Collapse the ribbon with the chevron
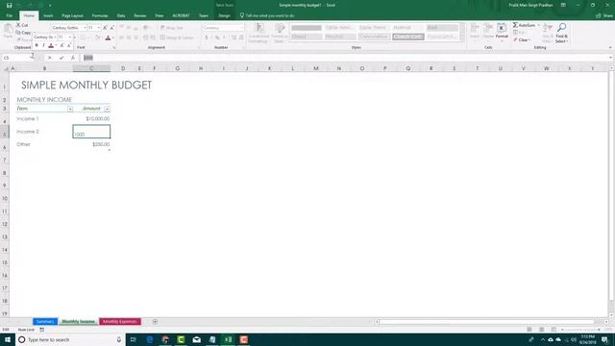This screenshot has height=346, width=615. coord(610,47)
